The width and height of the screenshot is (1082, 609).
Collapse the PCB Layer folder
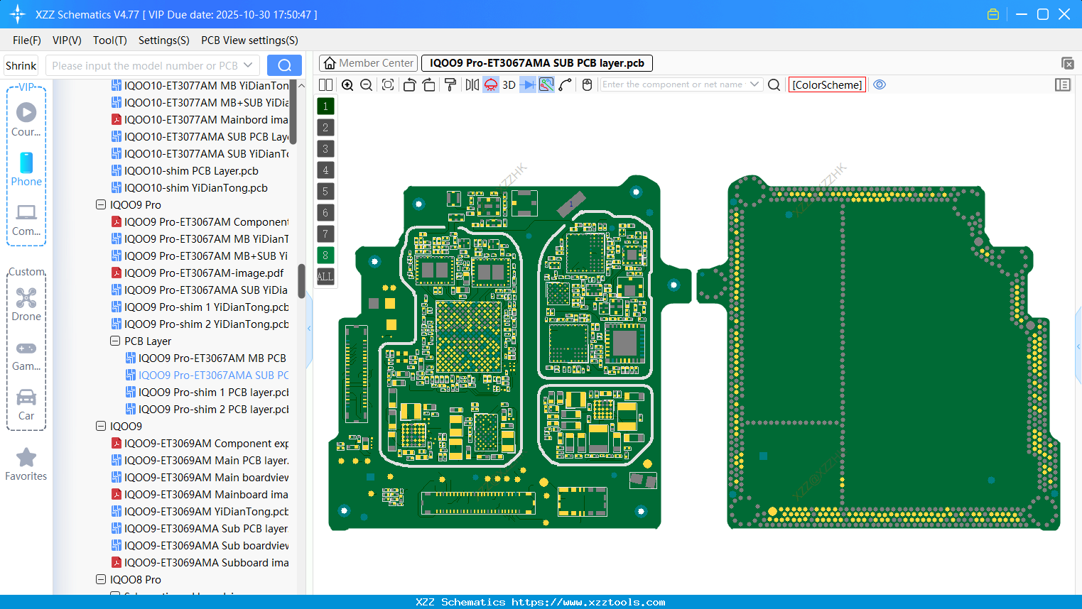click(115, 341)
